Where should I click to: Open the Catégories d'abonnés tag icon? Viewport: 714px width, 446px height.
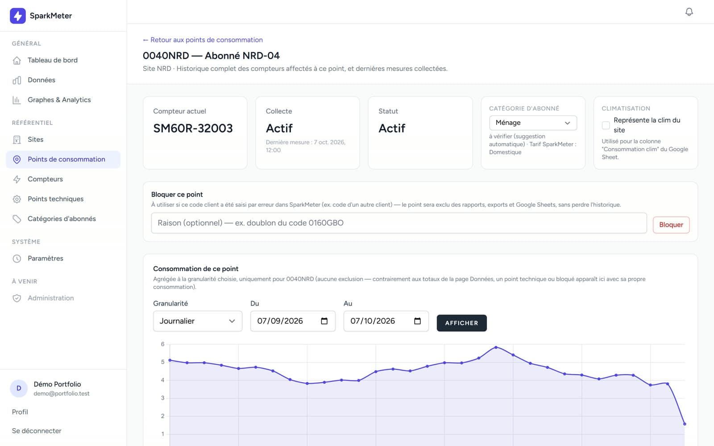[x=17, y=219]
